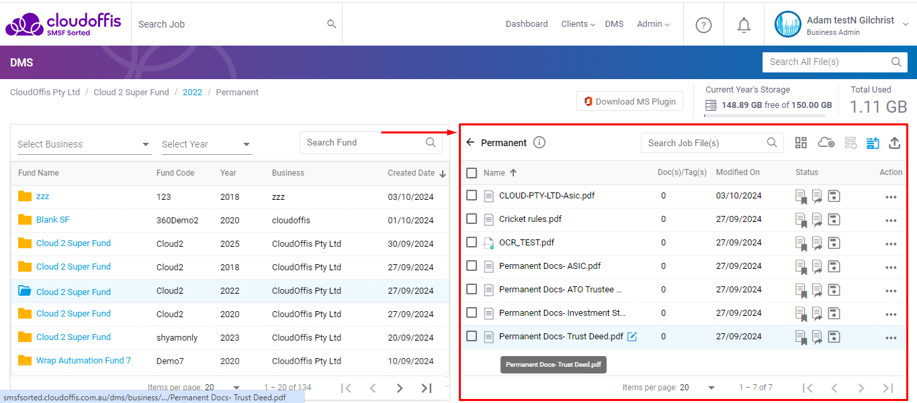Open the Clients menu

click(x=578, y=24)
